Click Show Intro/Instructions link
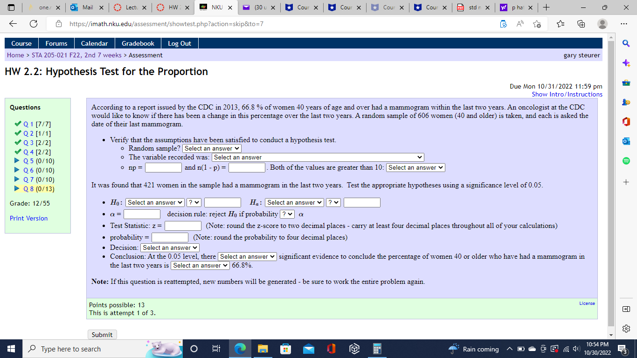The image size is (637, 358). [567, 94]
